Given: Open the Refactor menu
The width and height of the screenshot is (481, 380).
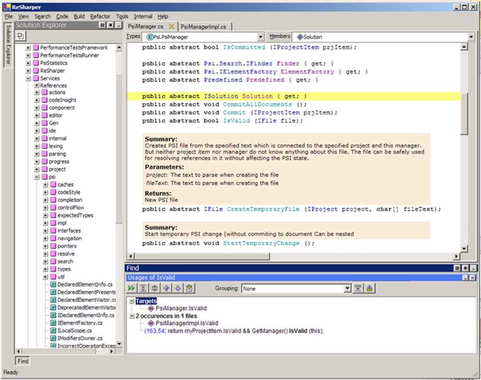Looking at the screenshot, I should 100,16.
